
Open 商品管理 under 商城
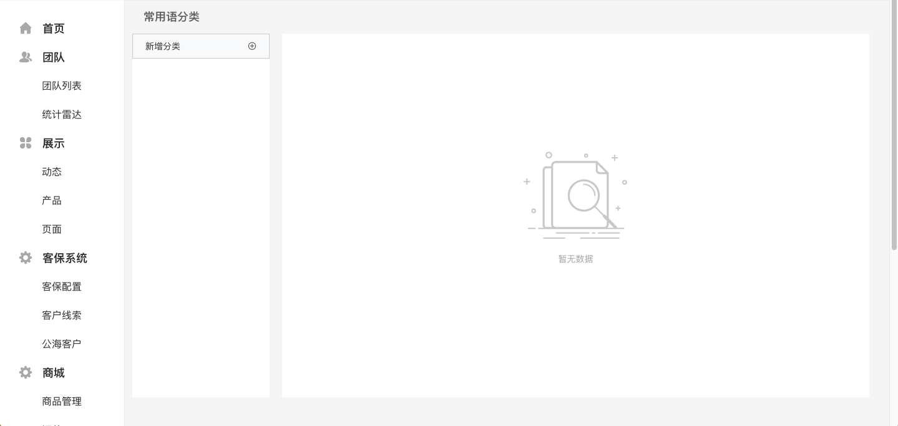tap(62, 402)
